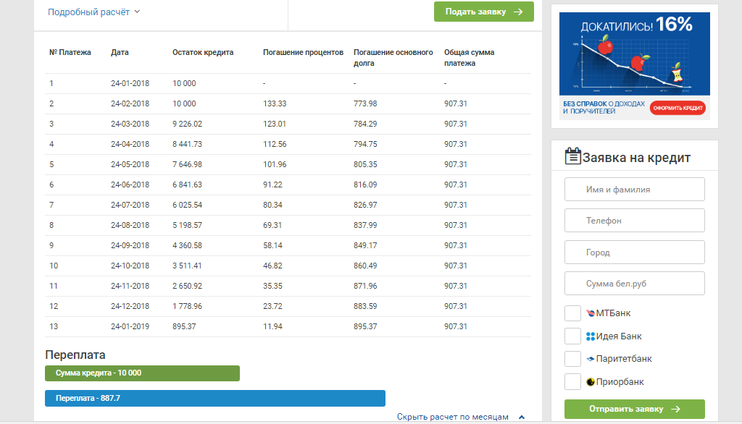Viewport: 742px width, 424px height.
Task: Click the Заявка на кредит heading text
Action: coord(636,158)
